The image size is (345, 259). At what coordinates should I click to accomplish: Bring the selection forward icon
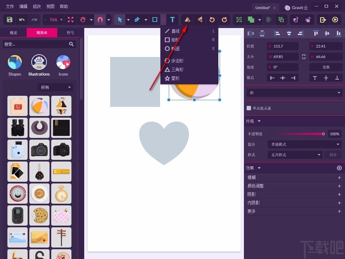pyautogui.click(x=296, y=20)
